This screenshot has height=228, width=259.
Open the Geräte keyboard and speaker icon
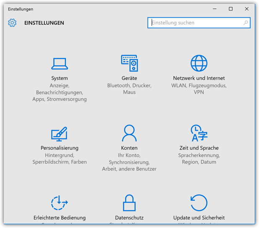pyautogui.click(x=129, y=63)
